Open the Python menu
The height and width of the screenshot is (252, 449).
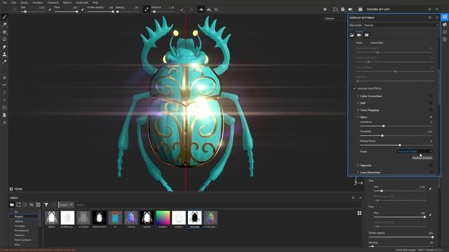(67, 2)
